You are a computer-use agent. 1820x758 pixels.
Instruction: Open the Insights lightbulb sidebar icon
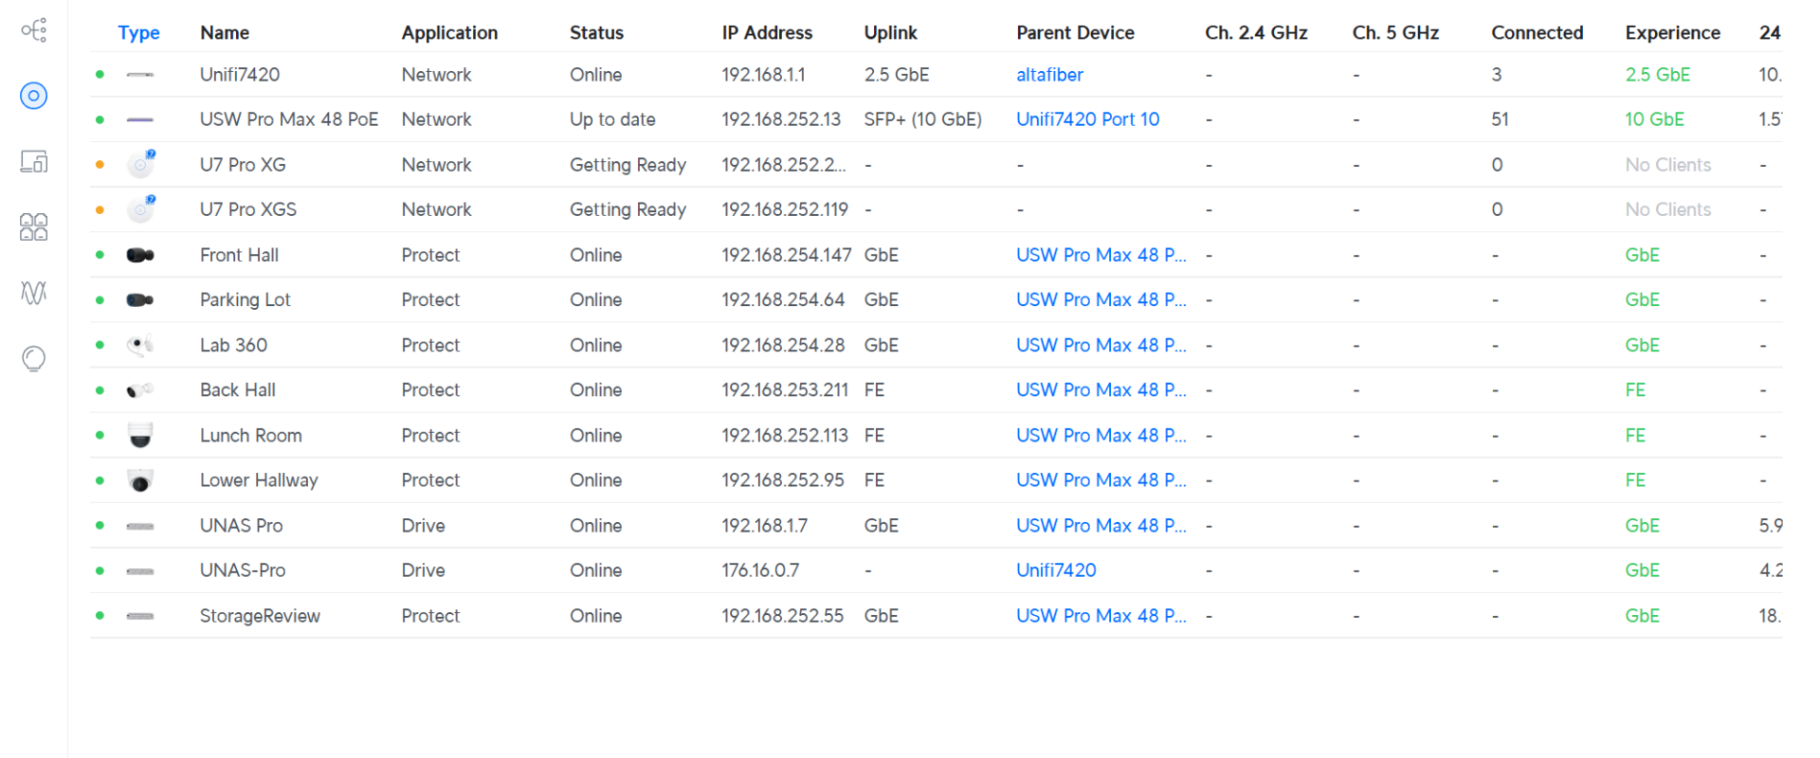[34, 358]
